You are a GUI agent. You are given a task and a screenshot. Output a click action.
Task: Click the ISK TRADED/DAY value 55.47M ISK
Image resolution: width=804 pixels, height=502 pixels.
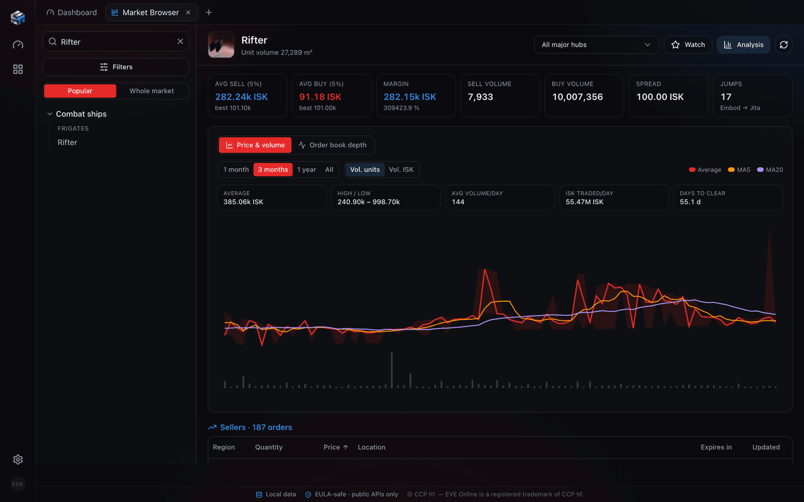pyautogui.click(x=584, y=202)
